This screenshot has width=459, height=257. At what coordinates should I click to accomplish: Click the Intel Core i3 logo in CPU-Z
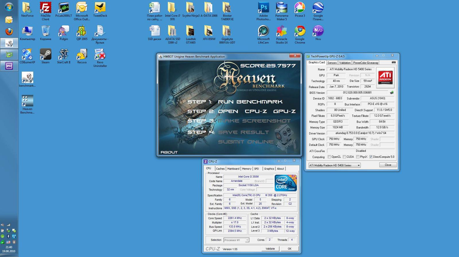pyautogui.click(x=285, y=183)
